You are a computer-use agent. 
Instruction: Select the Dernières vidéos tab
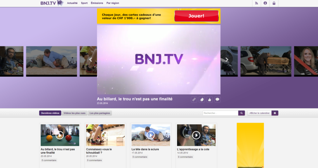[50, 113]
